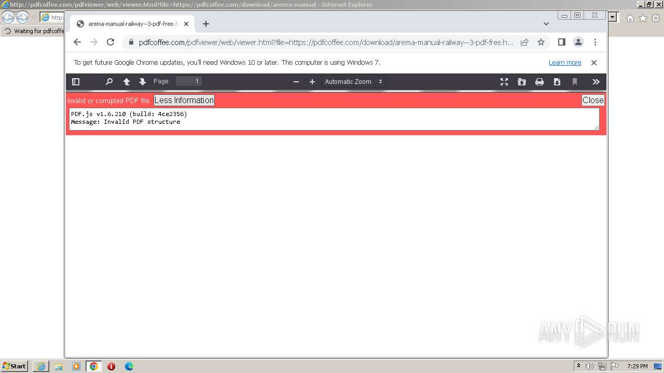Screen dimensions: 664x373
Task: Download the PDF file
Action: [557, 82]
